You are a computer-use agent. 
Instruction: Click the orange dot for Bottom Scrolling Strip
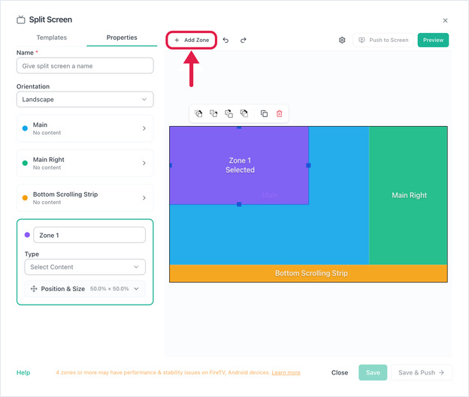(x=25, y=198)
